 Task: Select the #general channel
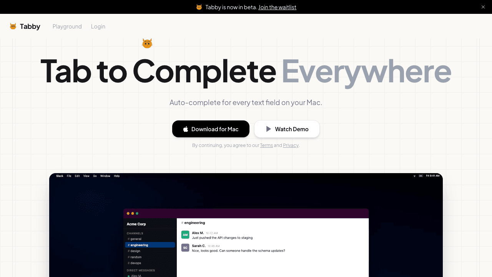pyautogui.click(x=136, y=239)
